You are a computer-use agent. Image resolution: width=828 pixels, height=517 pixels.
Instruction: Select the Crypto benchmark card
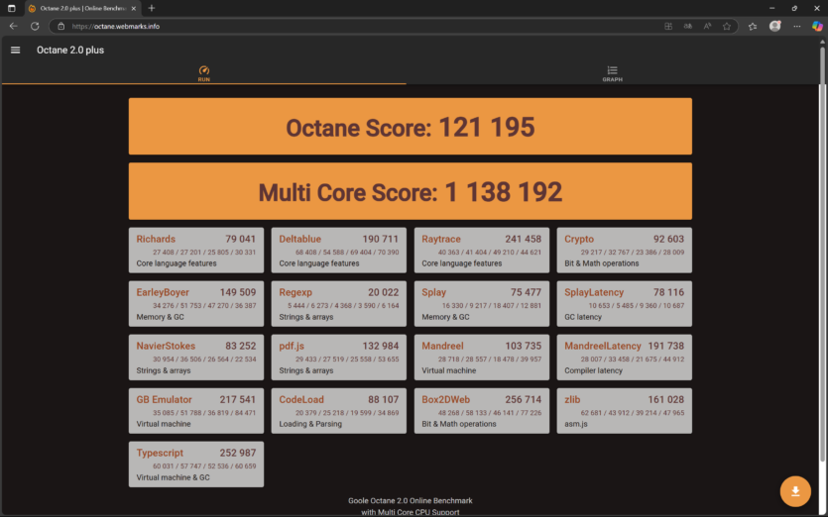click(624, 250)
